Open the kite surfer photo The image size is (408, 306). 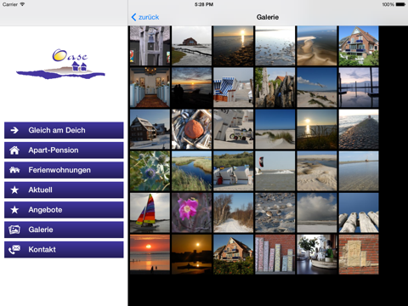pos(275,171)
